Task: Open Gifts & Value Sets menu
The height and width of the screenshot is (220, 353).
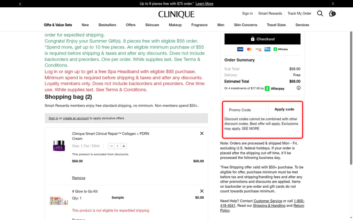Action: point(58,25)
